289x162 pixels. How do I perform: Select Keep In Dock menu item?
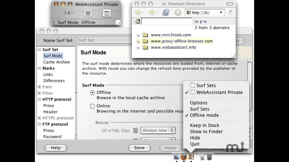pyautogui.click(x=205, y=125)
